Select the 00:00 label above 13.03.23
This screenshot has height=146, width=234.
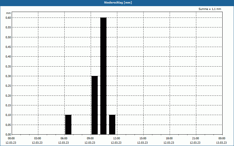pos(222,138)
